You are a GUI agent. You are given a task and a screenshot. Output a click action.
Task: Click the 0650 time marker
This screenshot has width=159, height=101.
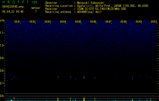[154, 22]
